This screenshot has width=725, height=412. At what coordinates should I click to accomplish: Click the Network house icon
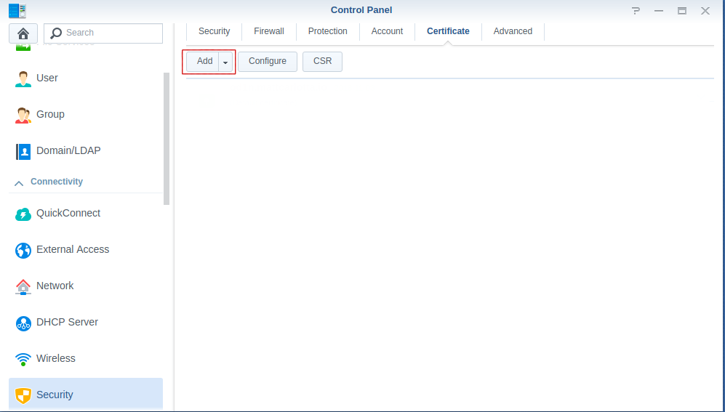(x=23, y=286)
